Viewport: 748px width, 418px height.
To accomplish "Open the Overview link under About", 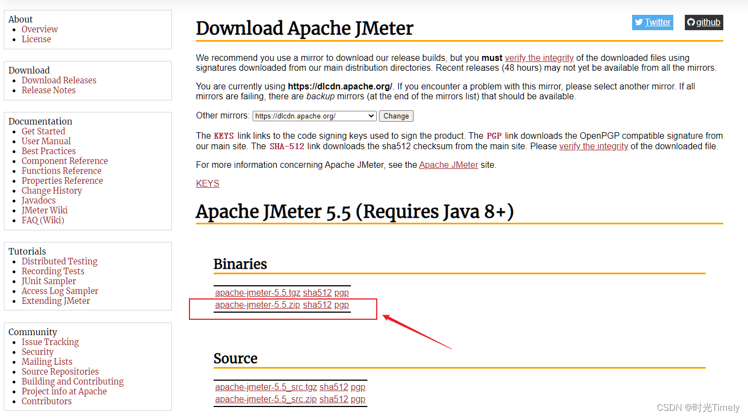I will 40,29.
